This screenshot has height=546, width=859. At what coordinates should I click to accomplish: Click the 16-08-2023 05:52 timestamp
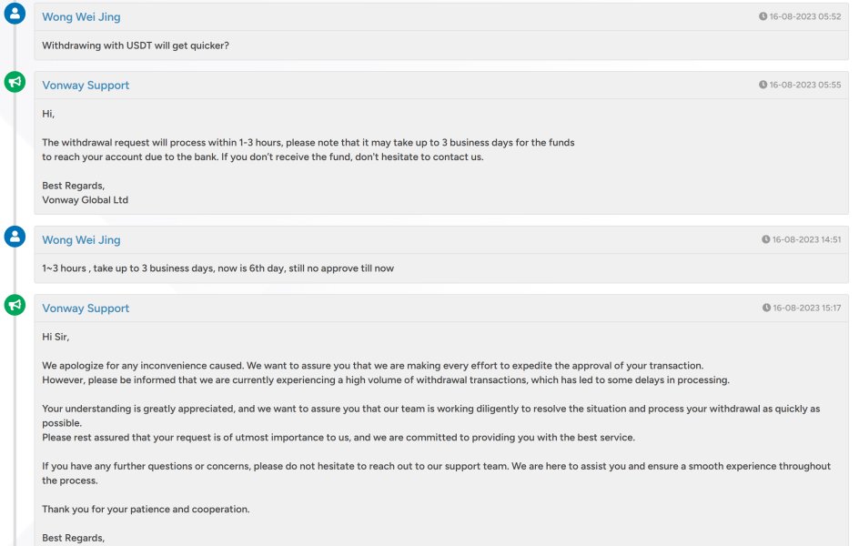(804, 16)
